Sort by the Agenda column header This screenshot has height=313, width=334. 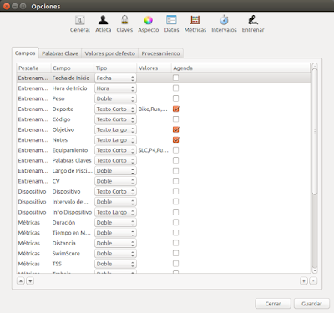coord(240,68)
